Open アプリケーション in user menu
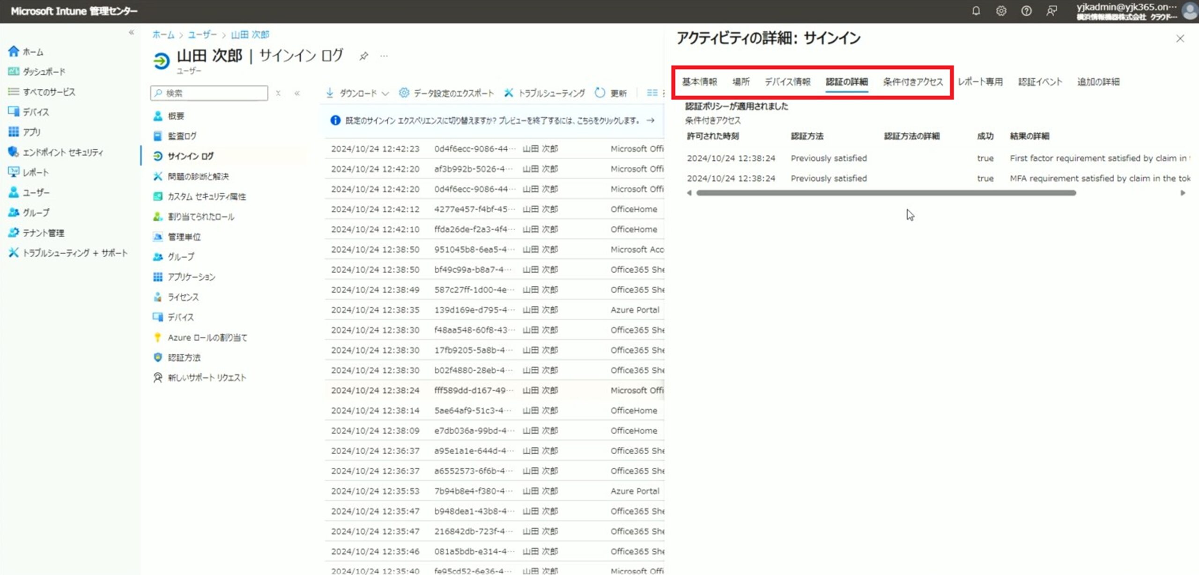Image resolution: width=1199 pixels, height=575 pixels. pos(184,277)
